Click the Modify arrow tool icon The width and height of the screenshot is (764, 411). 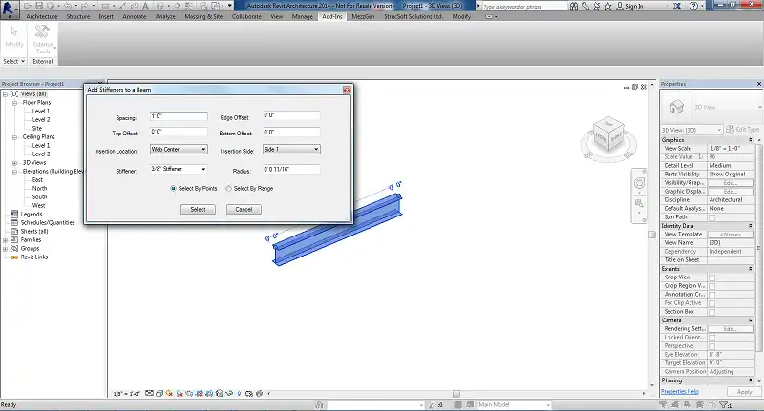pyautogui.click(x=14, y=34)
